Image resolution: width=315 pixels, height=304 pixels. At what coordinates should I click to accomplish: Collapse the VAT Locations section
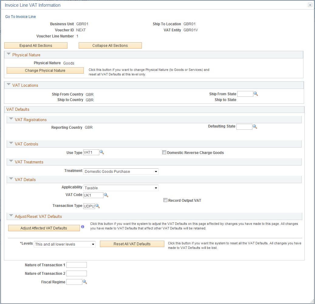(8, 85)
